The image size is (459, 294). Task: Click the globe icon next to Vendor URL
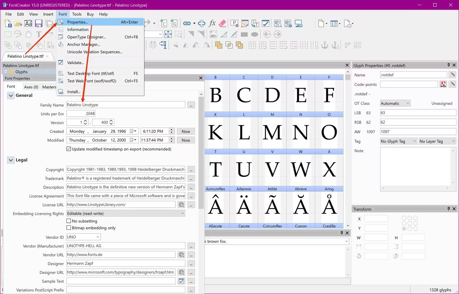(181, 255)
